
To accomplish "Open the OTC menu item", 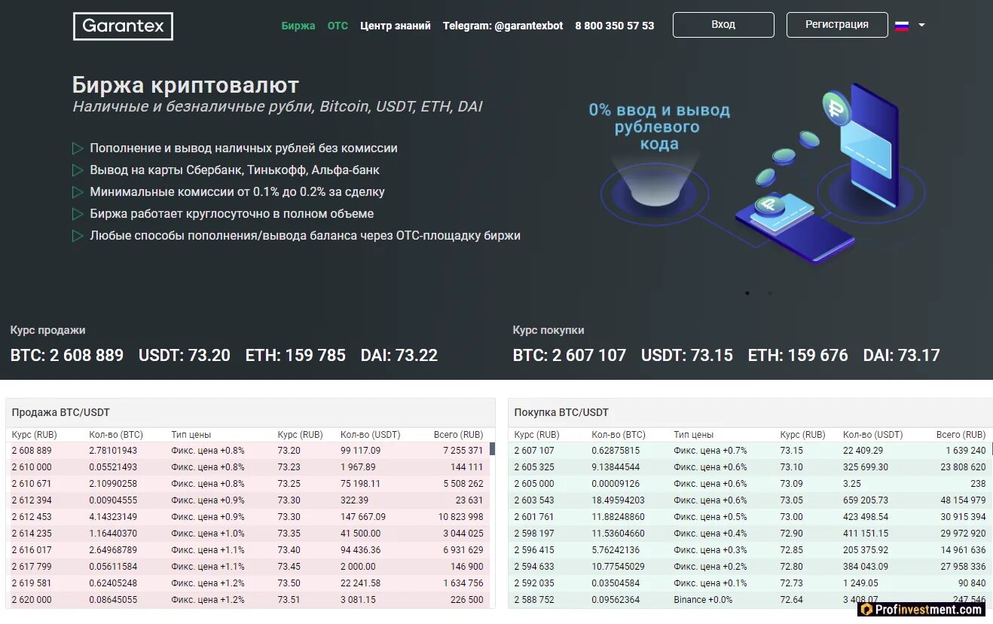I will click(338, 26).
